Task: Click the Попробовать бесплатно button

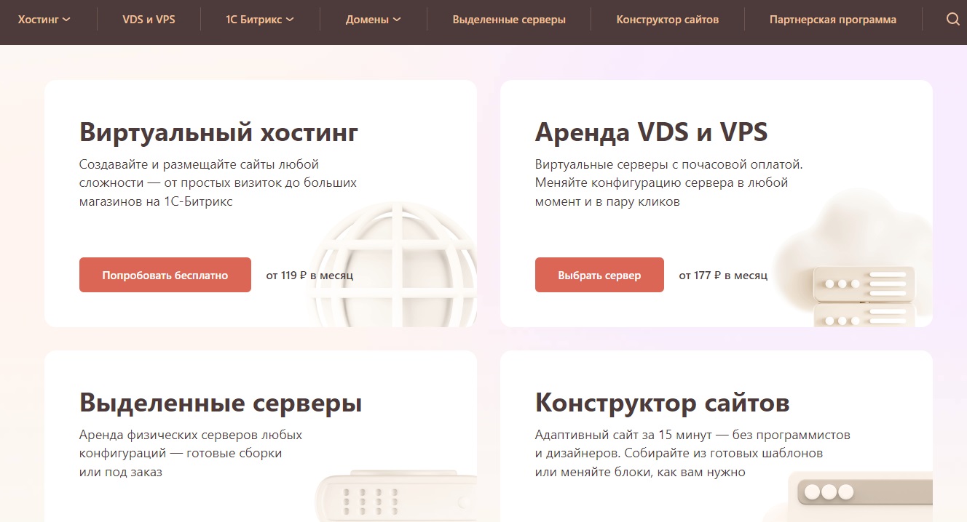Action: click(x=165, y=275)
